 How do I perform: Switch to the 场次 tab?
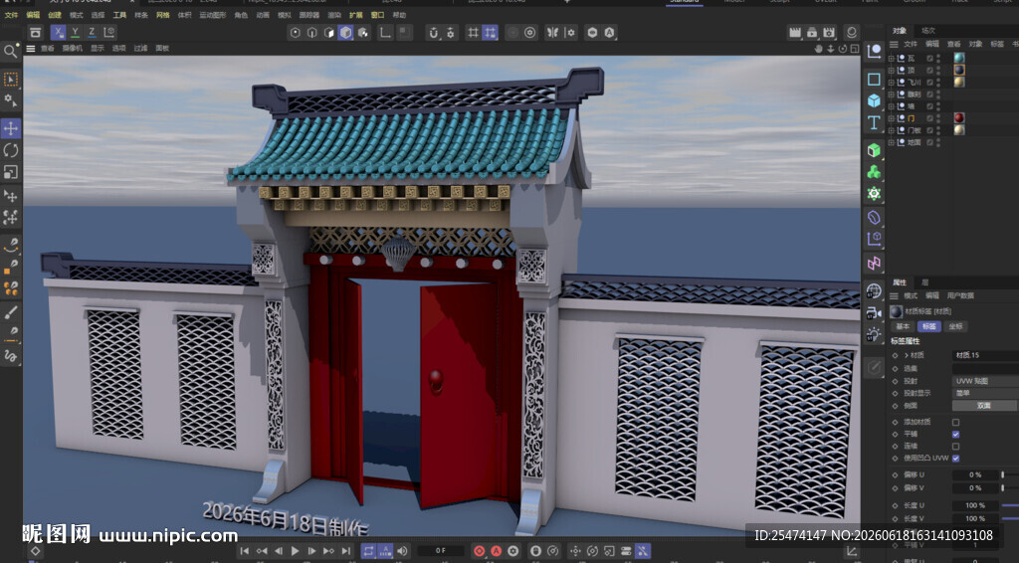point(928,31)
